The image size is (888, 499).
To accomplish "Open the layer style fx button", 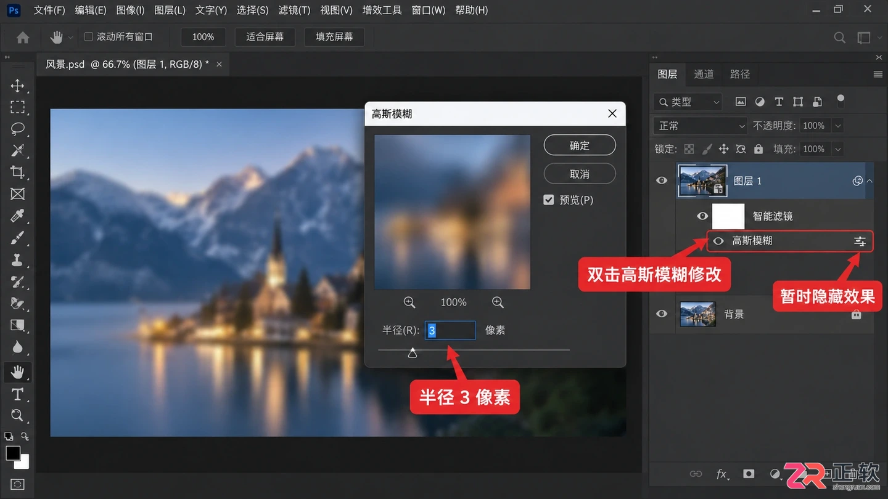I will [x=722, y=474].
